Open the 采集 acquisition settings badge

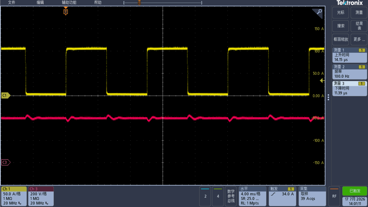[x=312, y=196]
